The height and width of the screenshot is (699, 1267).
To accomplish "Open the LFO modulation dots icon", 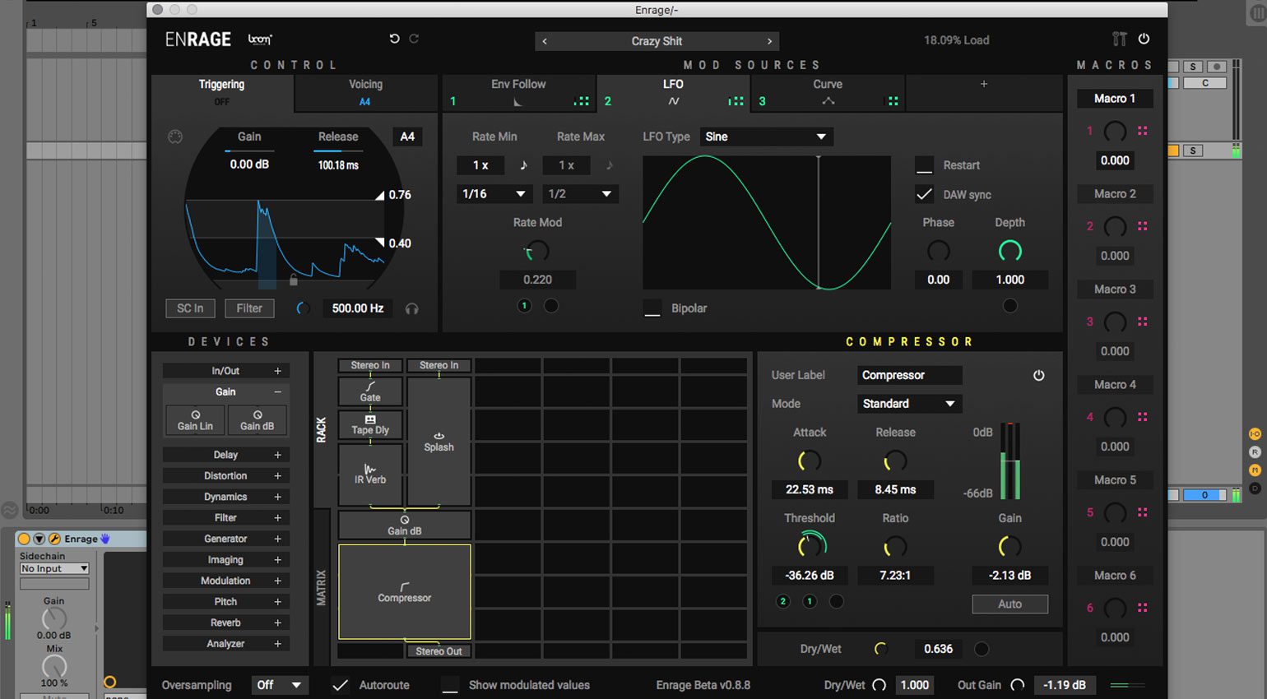I will (x=736, y=101).
